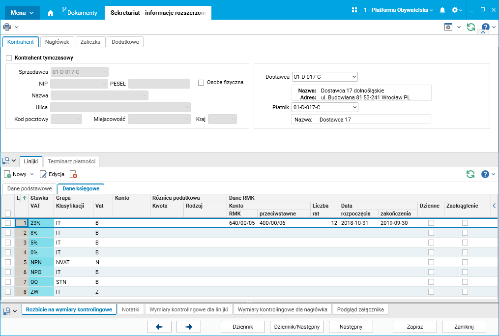Open the Terminarz płatności tab

click(x=72, y=161)
